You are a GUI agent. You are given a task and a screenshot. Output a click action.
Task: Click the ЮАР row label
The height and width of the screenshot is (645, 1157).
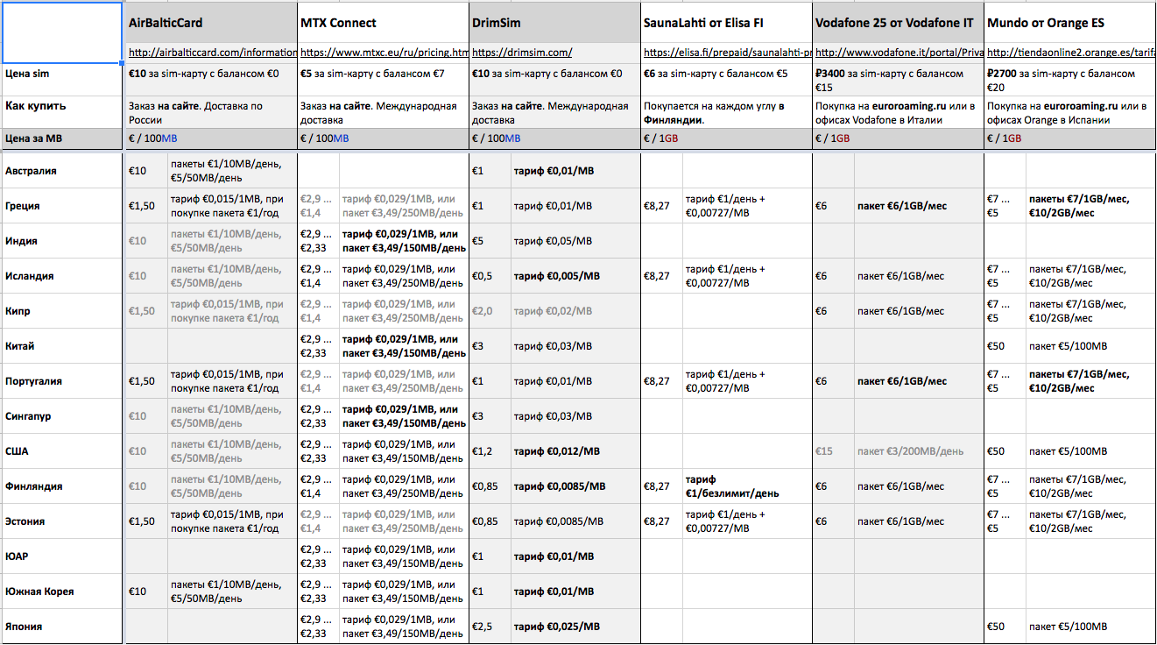(61, 556)
